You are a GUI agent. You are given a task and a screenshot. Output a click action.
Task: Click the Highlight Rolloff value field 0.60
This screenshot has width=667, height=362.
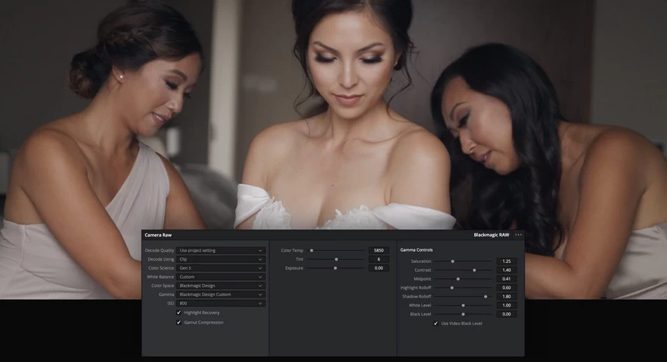click(506, 288)
